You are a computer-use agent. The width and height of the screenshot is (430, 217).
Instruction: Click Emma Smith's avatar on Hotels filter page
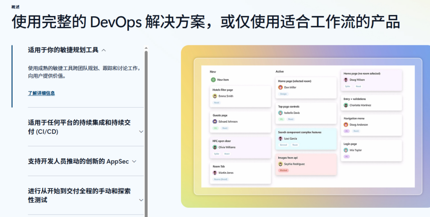point(215,96)
